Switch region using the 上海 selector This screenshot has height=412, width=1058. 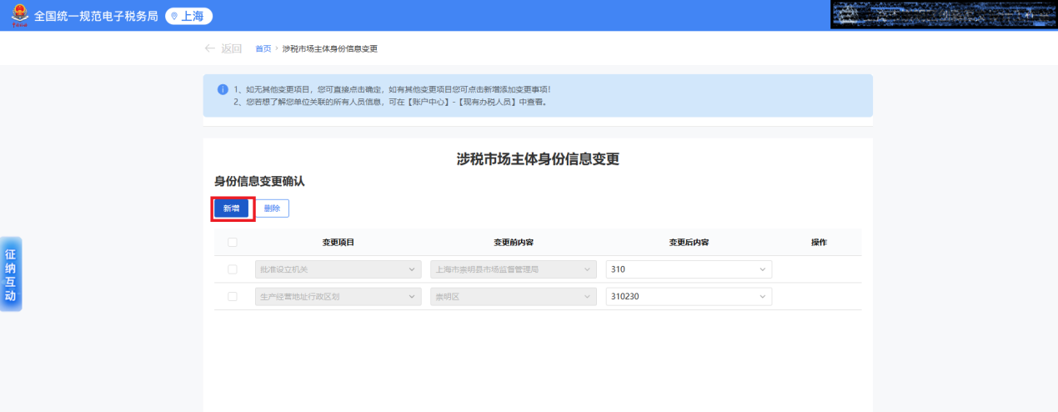click(189, 16)
